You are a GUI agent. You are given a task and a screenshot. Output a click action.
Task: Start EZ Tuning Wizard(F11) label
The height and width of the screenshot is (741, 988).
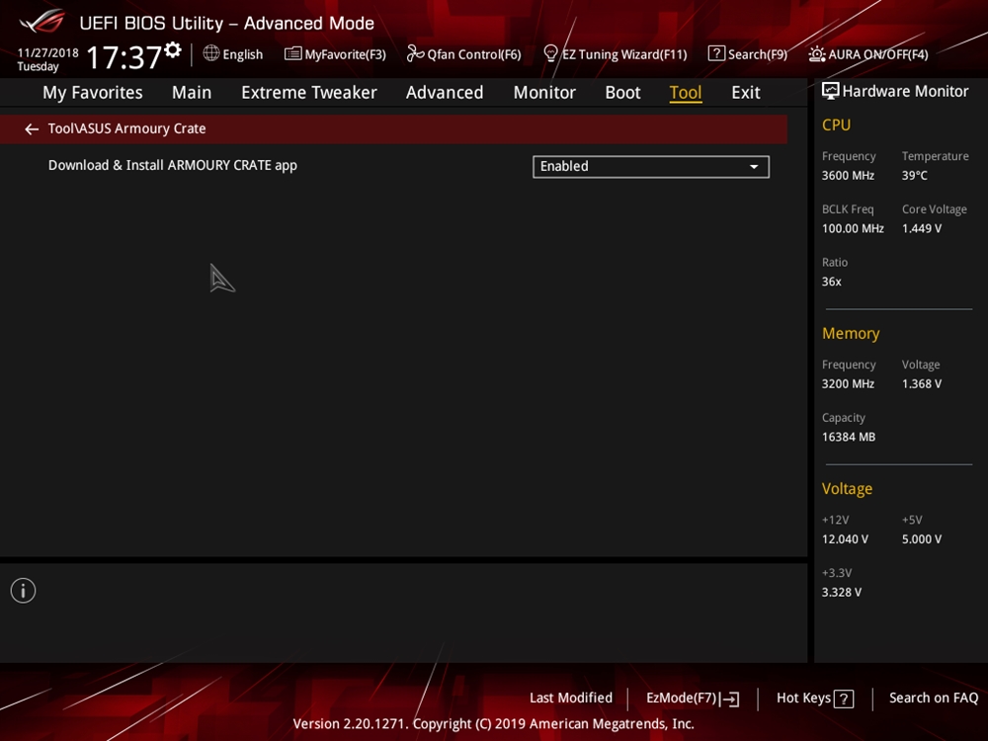pos(624,54)
